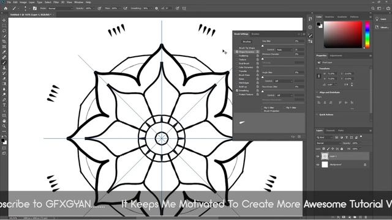Click the hue spectrum slider
This screenshot has height=220, width=392.
point(367,35)
